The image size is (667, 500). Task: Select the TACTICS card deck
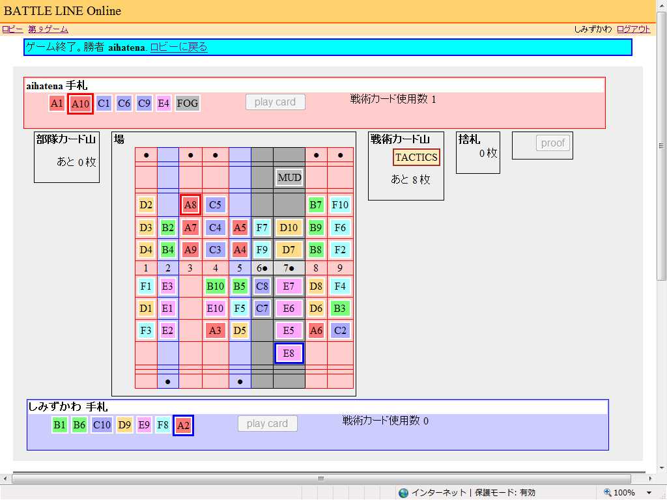tap(416, 158)
